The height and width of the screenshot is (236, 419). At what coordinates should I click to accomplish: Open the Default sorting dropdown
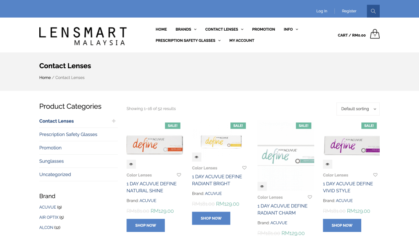tap(358, 109)
